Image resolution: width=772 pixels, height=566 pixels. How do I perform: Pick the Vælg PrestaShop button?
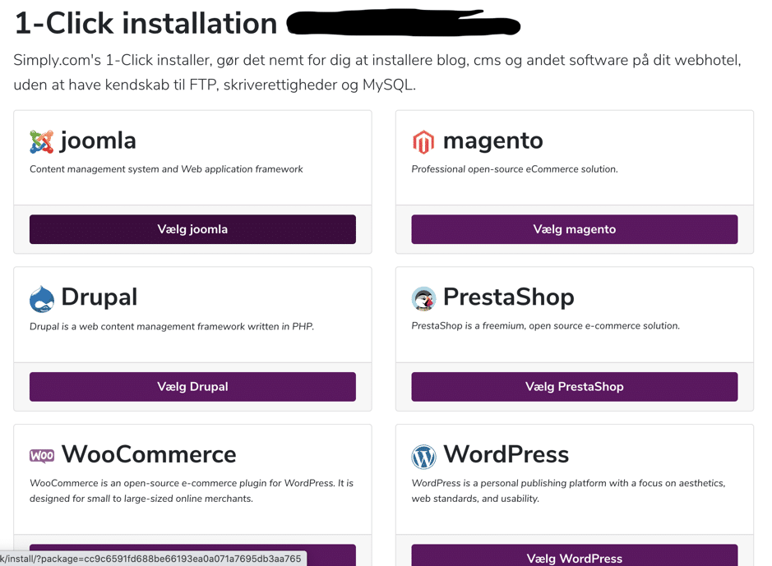(575, 387)
